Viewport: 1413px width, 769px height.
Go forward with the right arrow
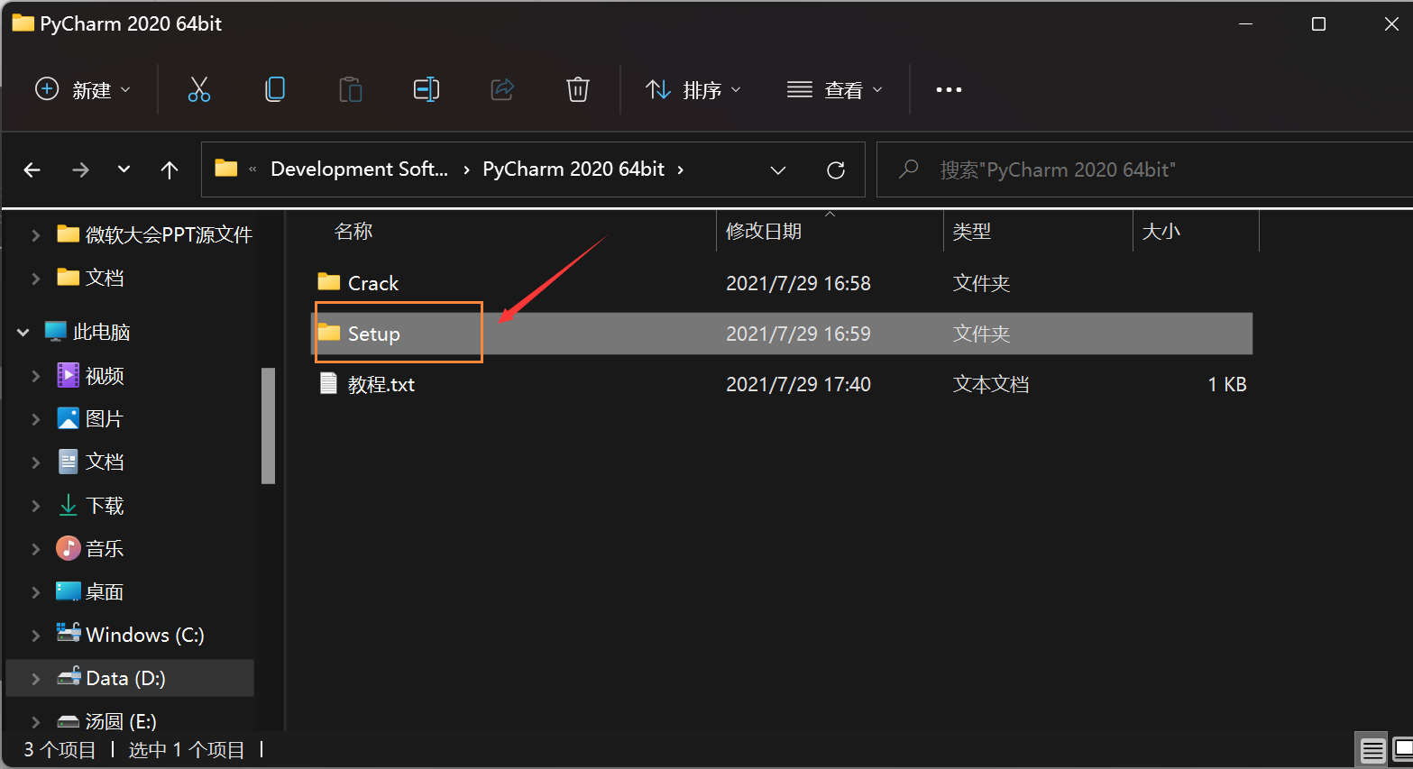pyautogui.click(x=80, y=169)
